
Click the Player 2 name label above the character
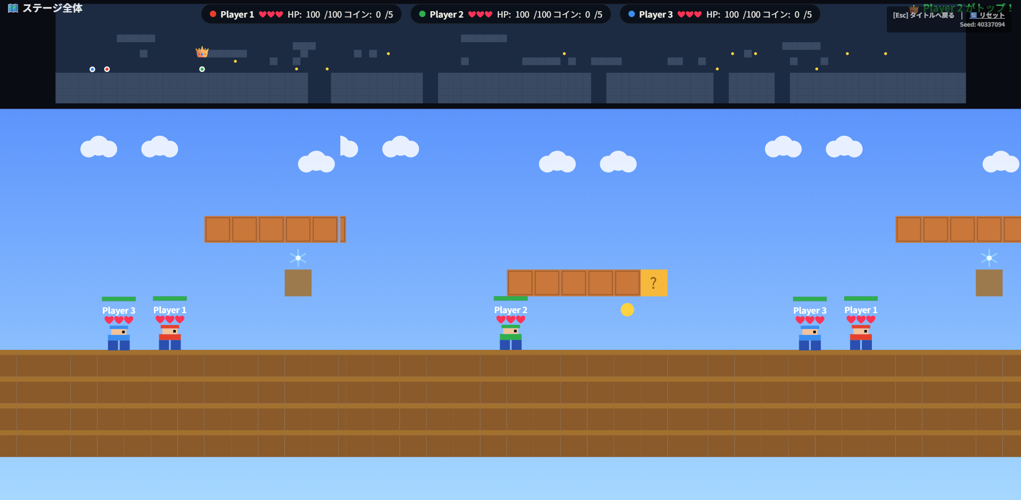[511, 310]
